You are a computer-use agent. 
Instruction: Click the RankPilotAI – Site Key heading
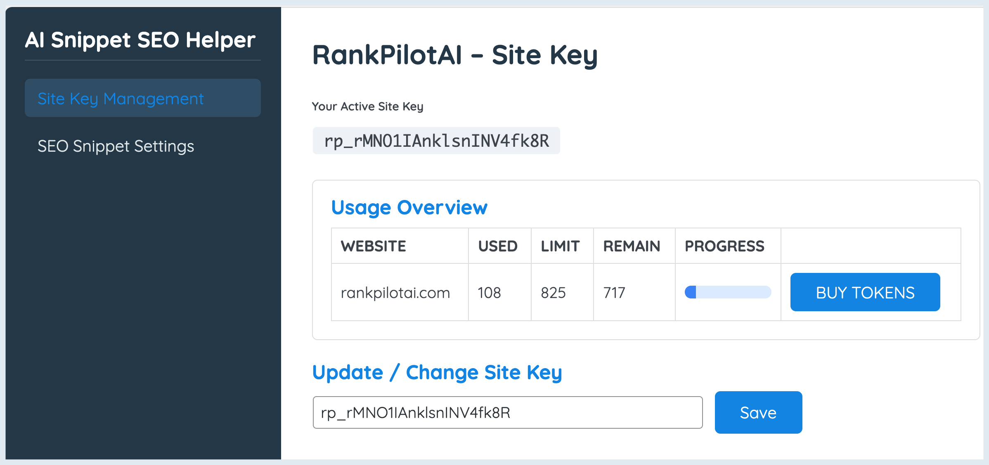point(455,55)
